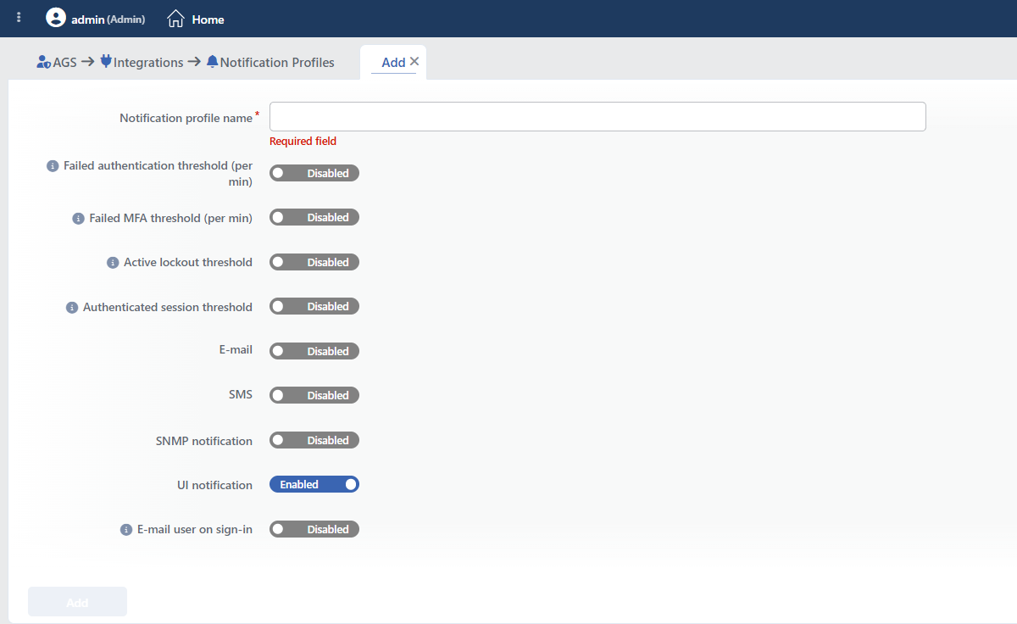Click the Notification profile name label
Screen dimensions: 1017x624
[186, 119]
